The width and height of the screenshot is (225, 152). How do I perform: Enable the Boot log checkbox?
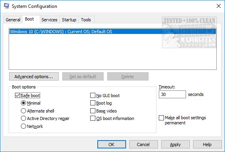(93, 103)
